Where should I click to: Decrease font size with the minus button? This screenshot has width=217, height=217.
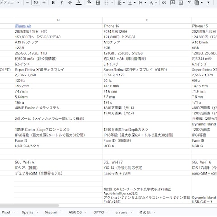pos(27,3)
